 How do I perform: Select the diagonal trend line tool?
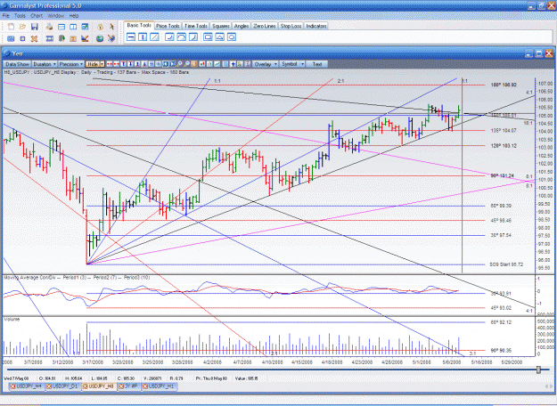click(154, 37)
